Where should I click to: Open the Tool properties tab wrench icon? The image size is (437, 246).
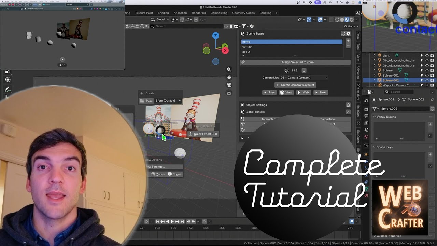(x=366, y=100)
